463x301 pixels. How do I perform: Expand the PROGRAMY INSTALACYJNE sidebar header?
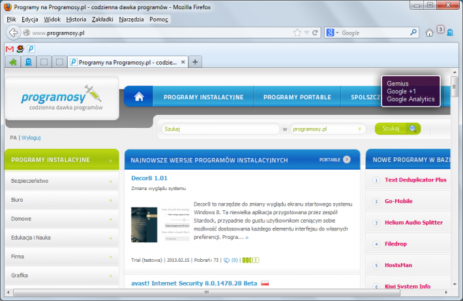[62, 160]
